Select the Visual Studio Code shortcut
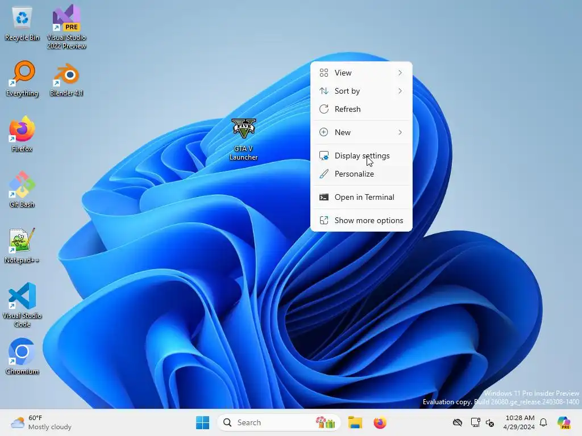The width and height of the screenshot is (582, 436). pos(22,305)
